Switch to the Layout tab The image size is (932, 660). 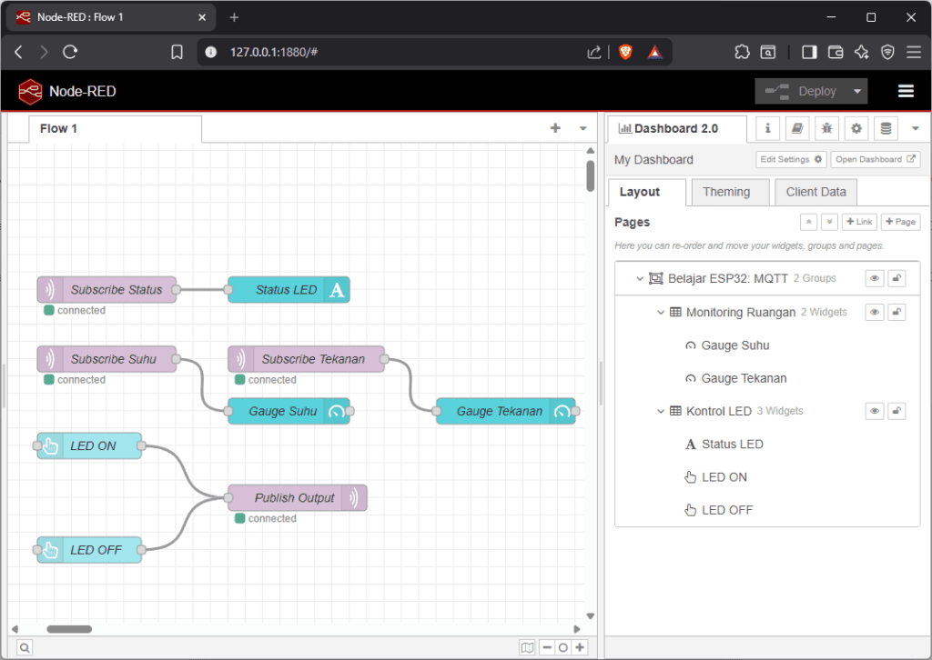(x=647, y=193)
